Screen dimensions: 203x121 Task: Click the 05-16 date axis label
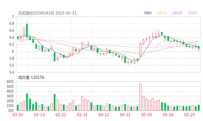(168, 115)
